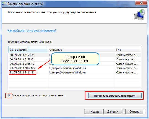This screenshot has width=149, height=119.
Task: Click description in the 31.08.2011 row
Action: pyautogui.click(x=68, y=73)
